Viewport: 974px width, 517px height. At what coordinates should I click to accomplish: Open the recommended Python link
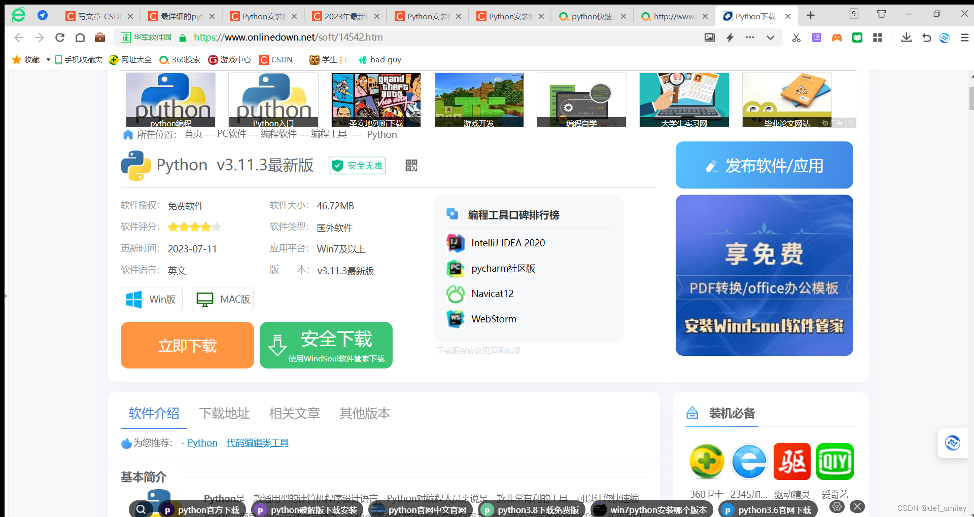click(202, 442)
